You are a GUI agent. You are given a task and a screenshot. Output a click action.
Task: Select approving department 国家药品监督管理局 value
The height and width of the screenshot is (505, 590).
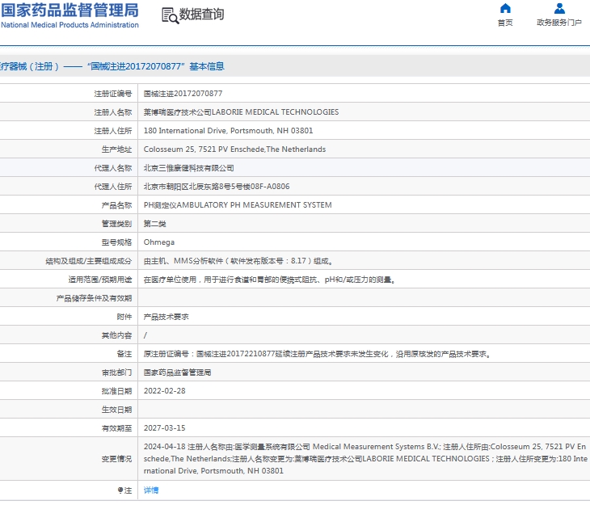point(177,372)
